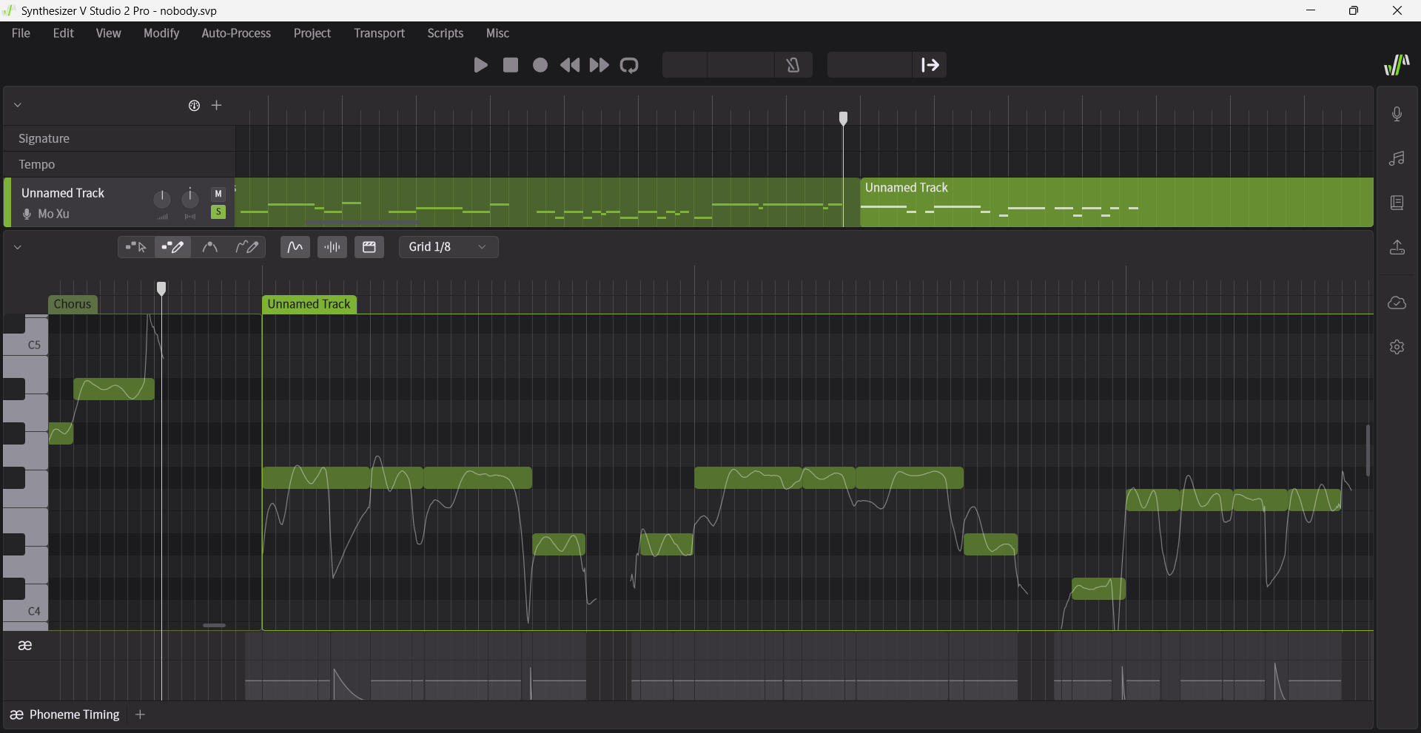
Task: Click the piano roll vertical scrollbar
Action: coord(1368,450)
